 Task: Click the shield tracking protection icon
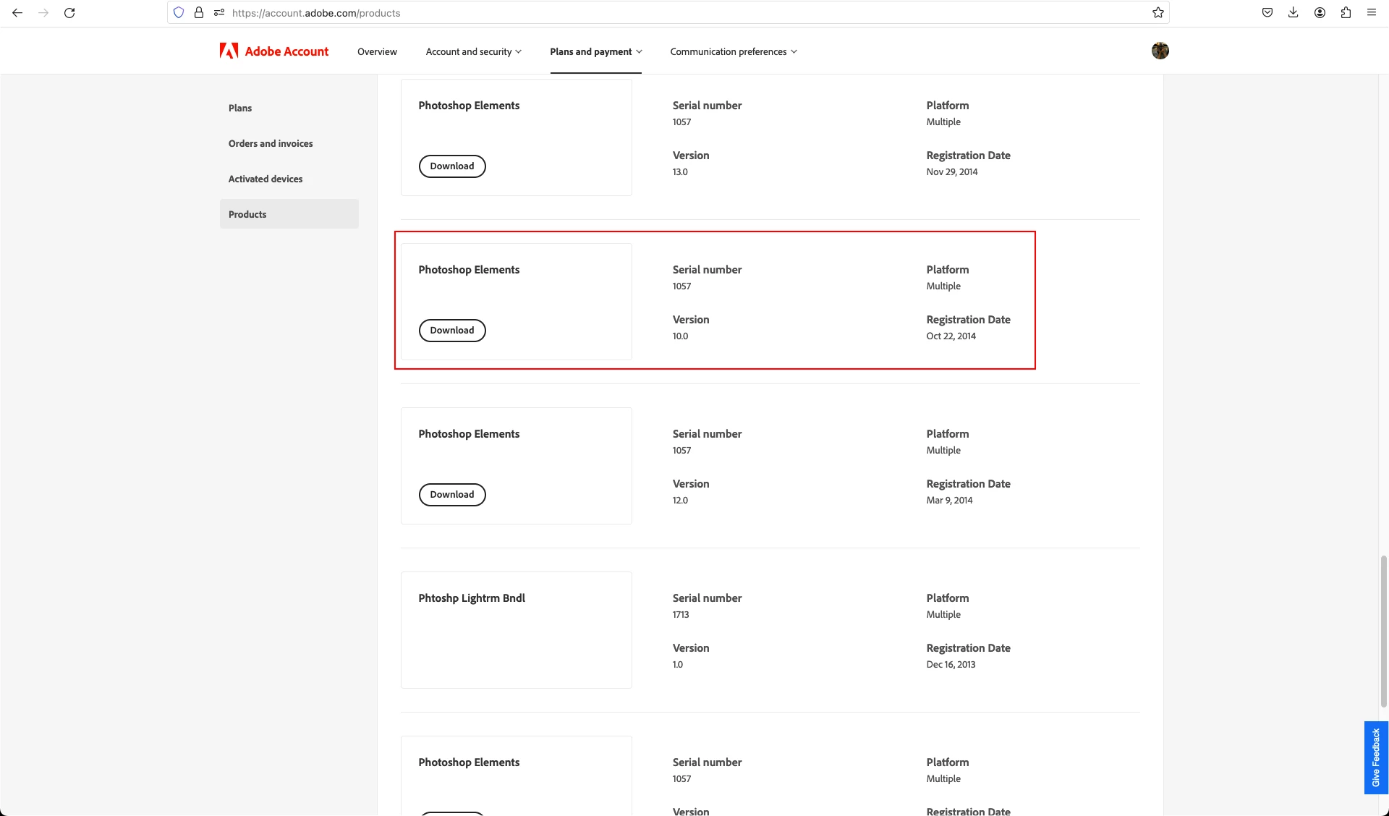(179, 13)
